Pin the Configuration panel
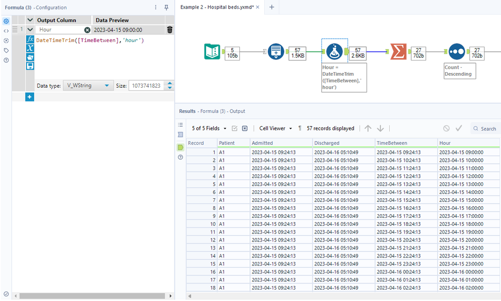This screenshot has width=501, height=301. pos(166,8)
